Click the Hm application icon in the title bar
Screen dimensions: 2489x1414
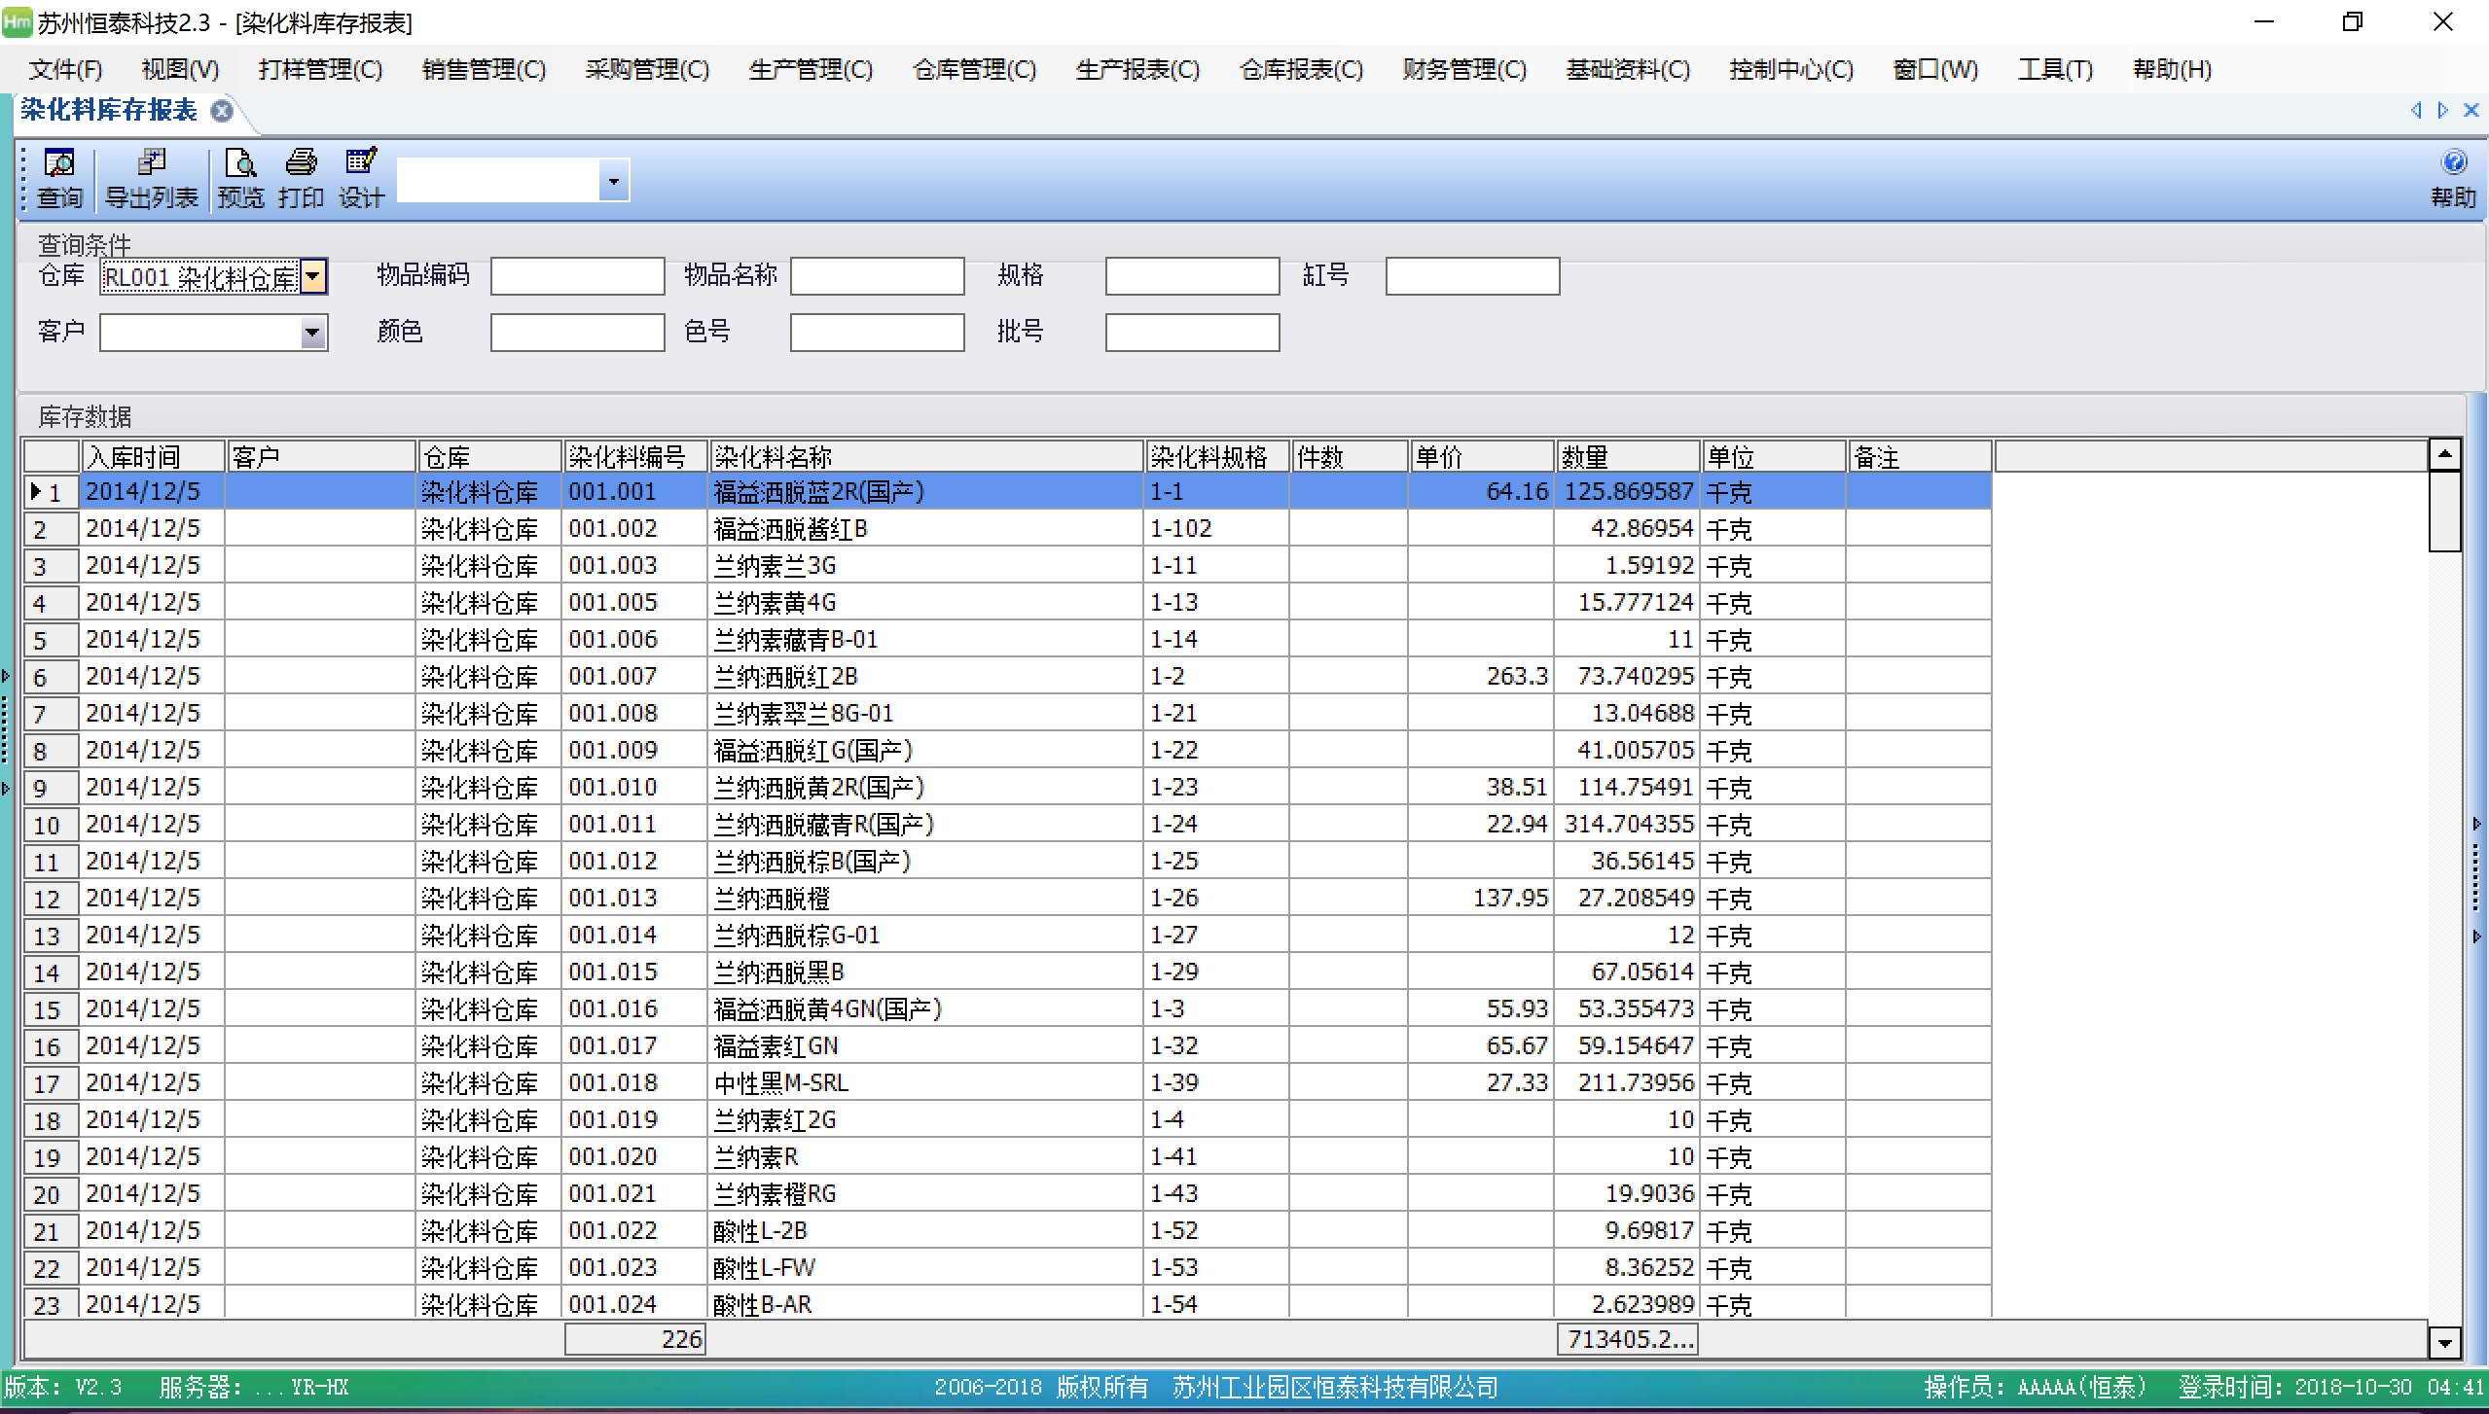pyautogui.click(x=17, y=21)
